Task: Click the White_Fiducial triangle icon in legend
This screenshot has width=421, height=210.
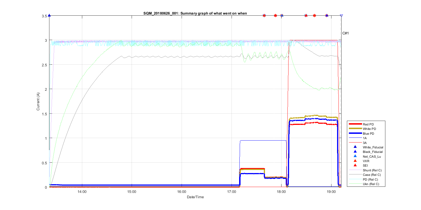Action: point(355,147)
